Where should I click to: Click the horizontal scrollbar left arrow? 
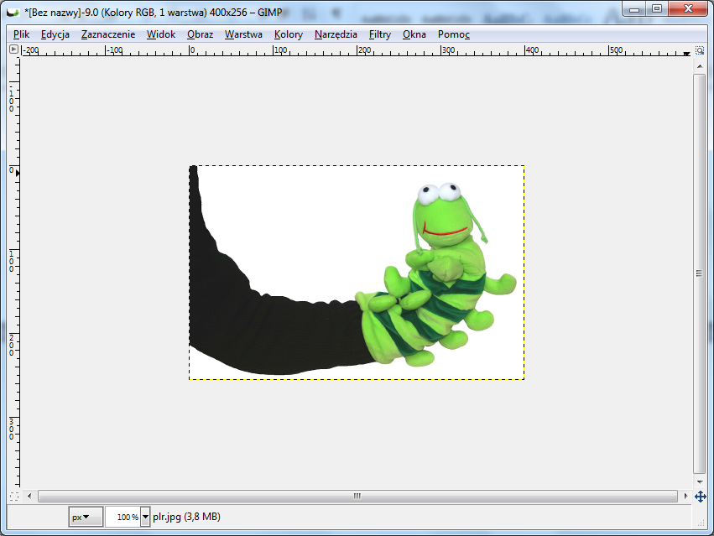pos(29,496)
